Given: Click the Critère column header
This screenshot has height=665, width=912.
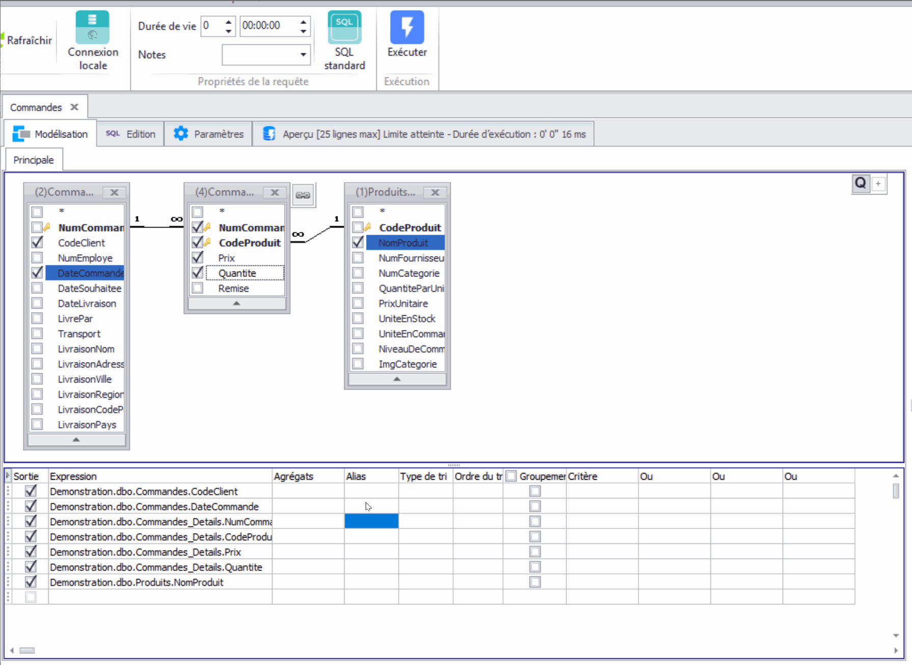Looking at the screenshot, I should tap(602, 476).
